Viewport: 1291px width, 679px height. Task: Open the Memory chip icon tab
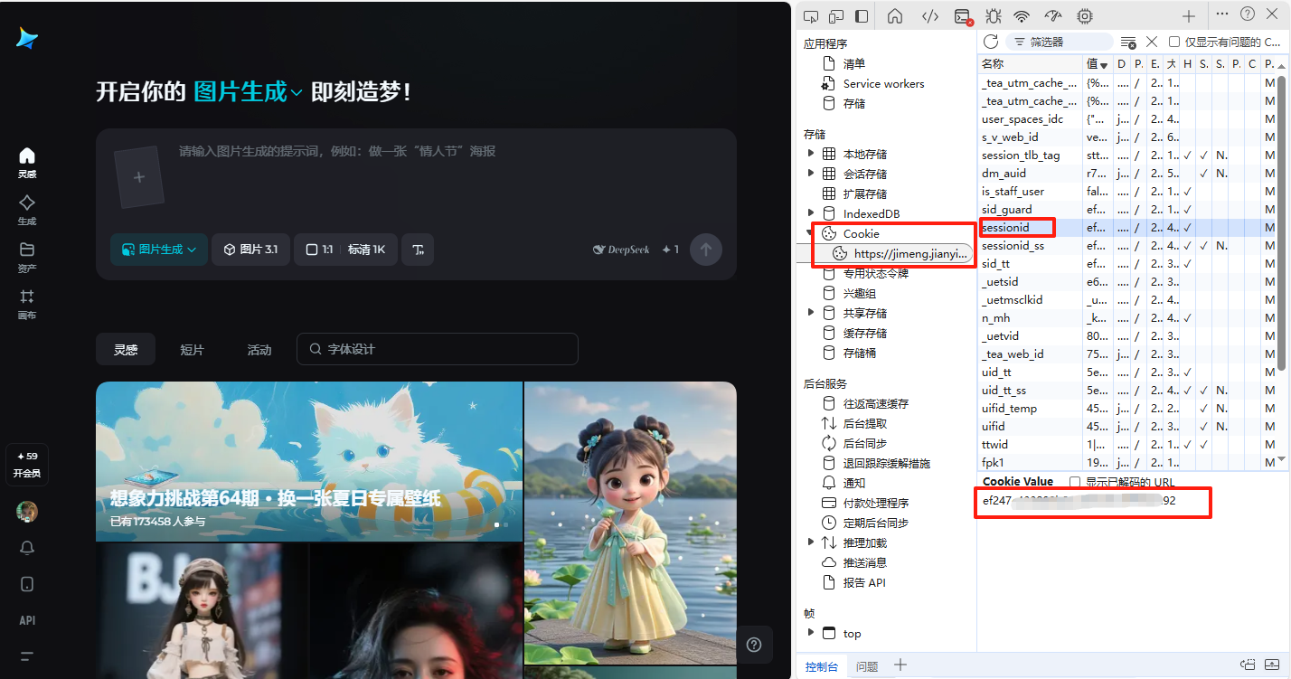(1084, 16)
